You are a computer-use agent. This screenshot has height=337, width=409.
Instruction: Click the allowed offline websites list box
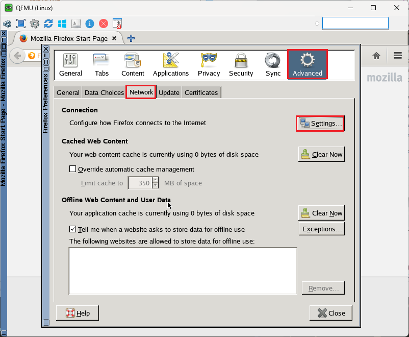coord(183,271)
